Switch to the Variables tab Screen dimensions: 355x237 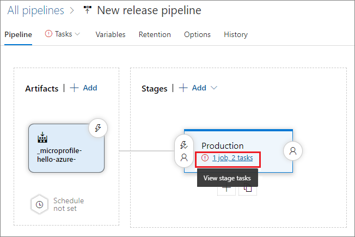pos(111,34)
